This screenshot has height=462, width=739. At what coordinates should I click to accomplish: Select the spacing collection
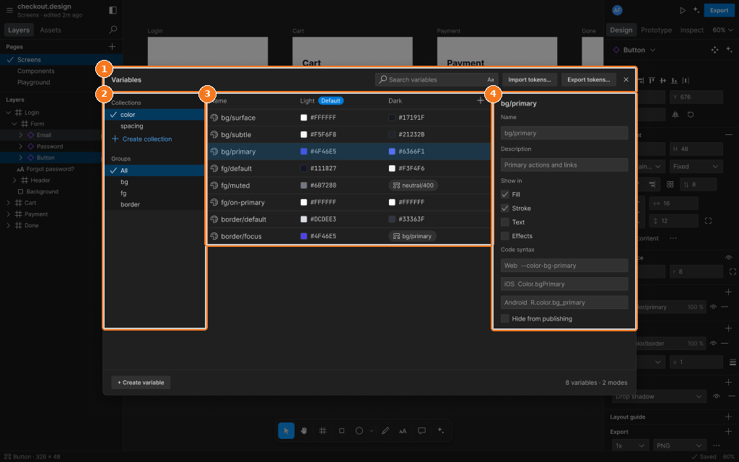coord(154,126)
